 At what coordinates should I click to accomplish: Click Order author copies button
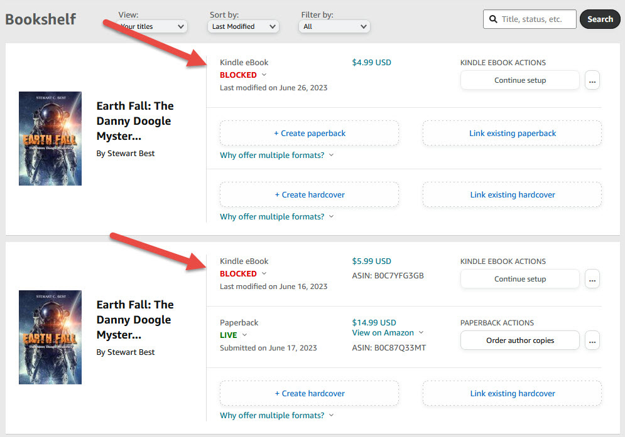point(519,340)
